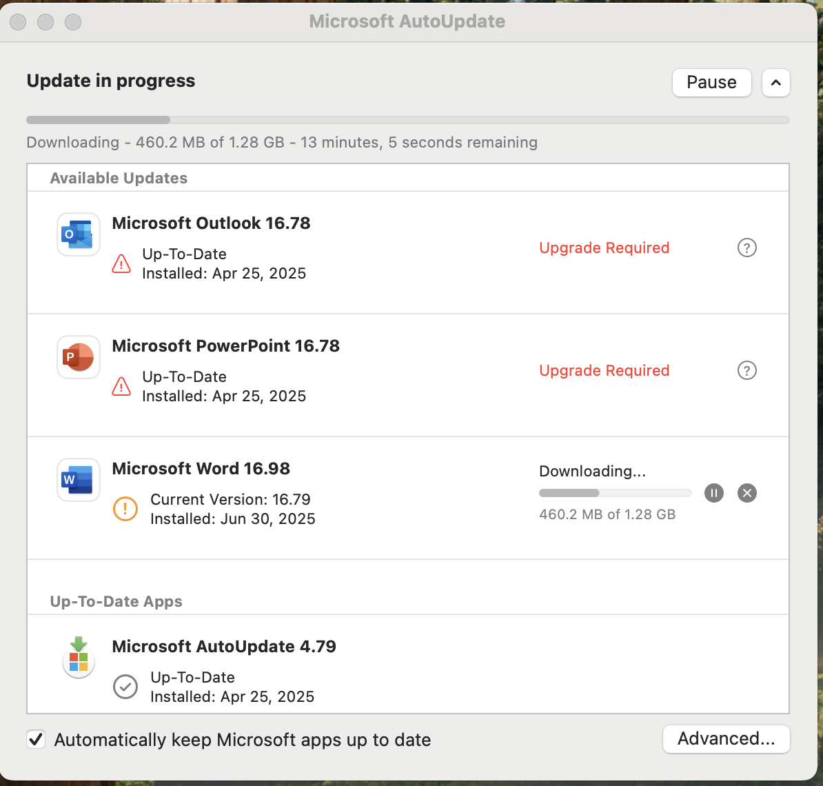Click AutoUpdate's Up-To-Date status text

click(192, 677)
